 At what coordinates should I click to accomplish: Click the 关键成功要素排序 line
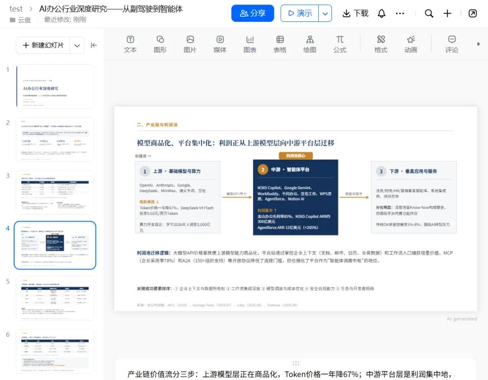point(255,289)
